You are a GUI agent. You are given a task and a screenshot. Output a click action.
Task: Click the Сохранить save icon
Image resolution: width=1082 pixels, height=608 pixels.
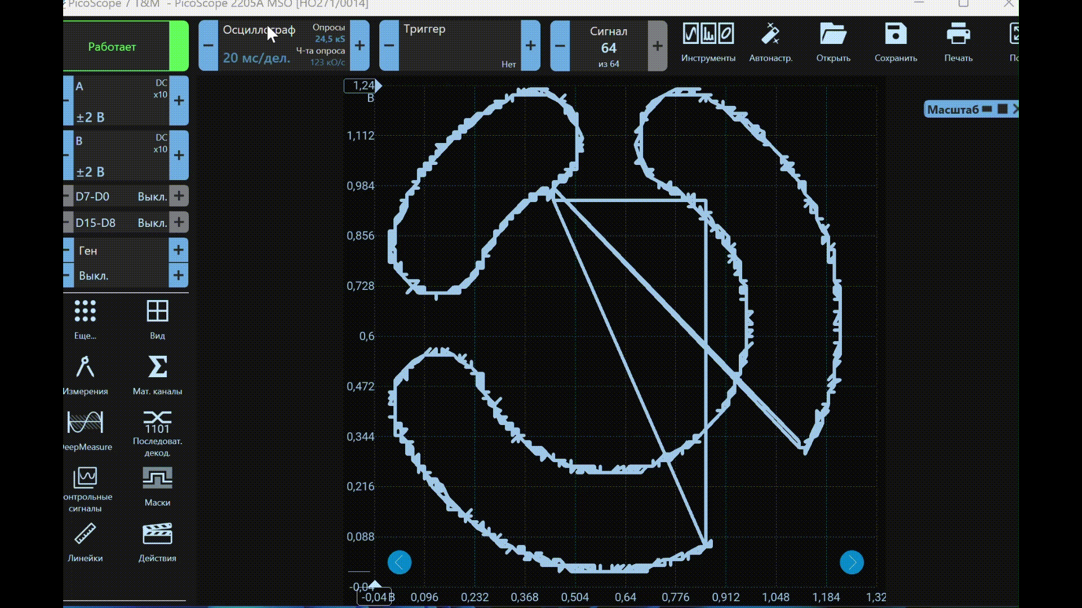point(895,35)
